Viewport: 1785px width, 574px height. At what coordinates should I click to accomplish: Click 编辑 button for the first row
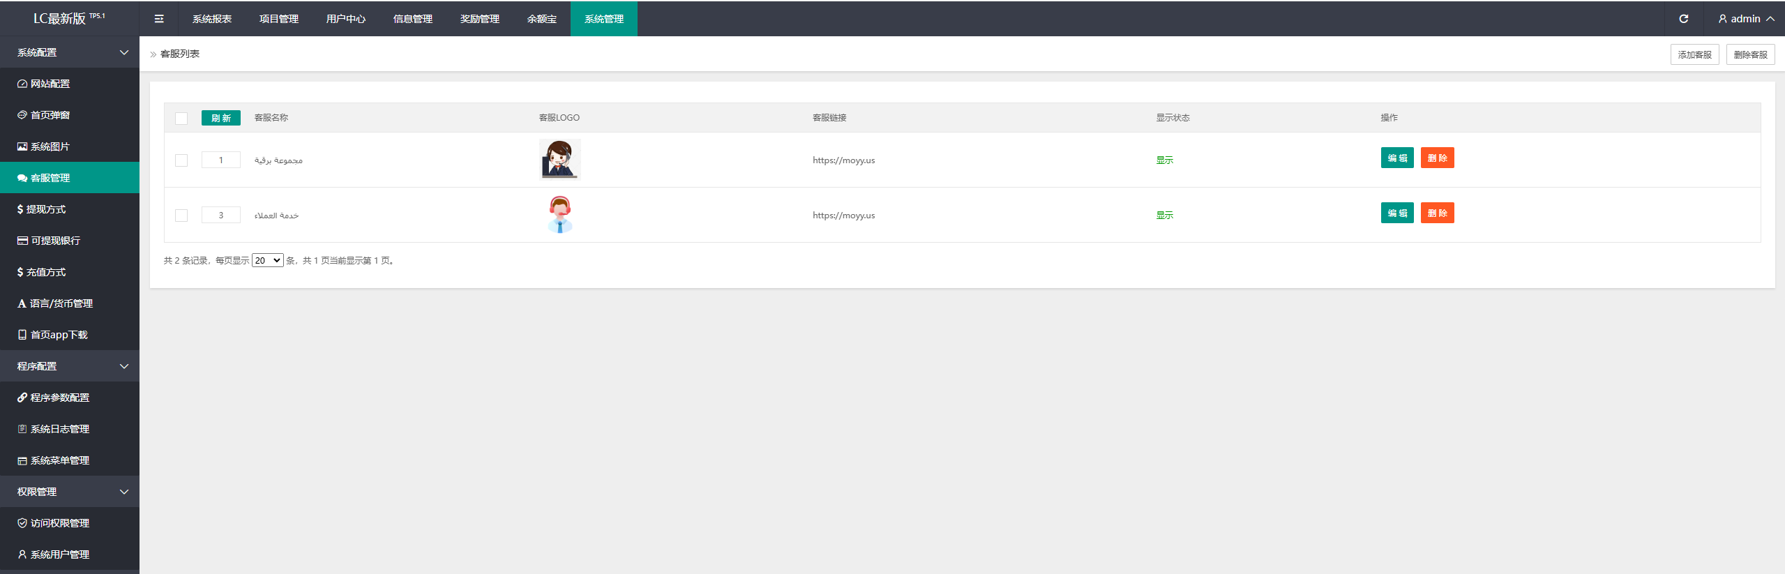click(x=1396, y=158)
